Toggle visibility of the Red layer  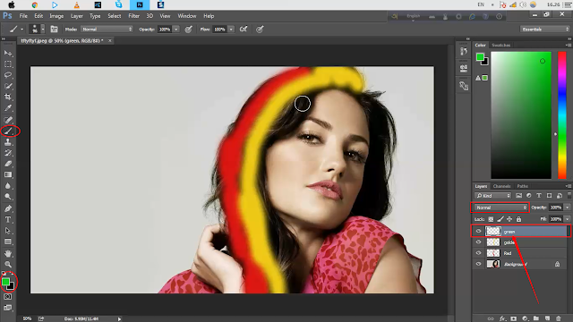[x=478, y=252]
